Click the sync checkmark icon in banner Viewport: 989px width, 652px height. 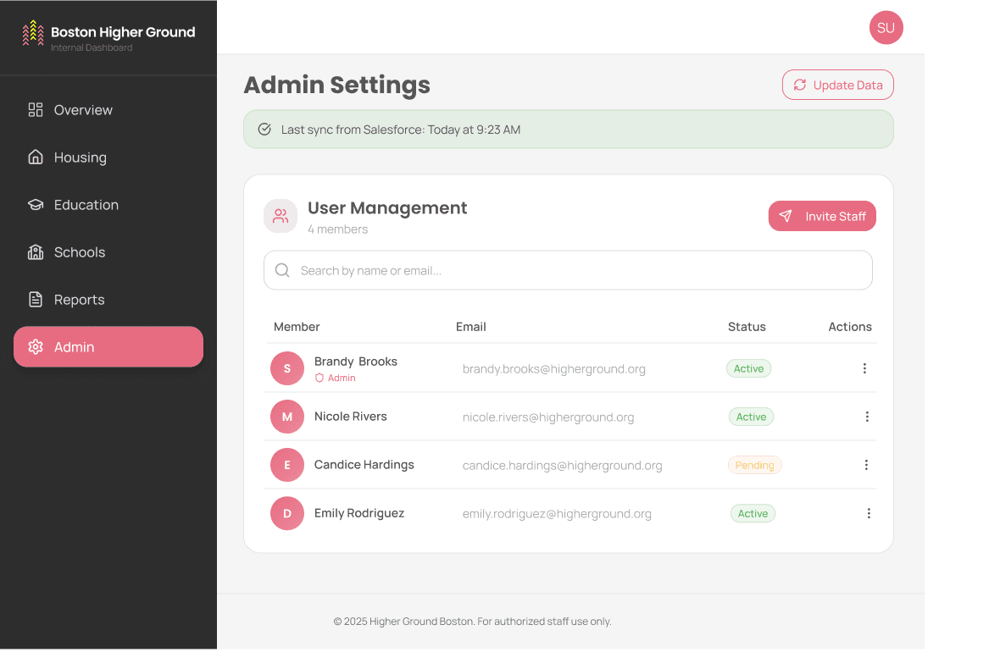coord(264,130)
